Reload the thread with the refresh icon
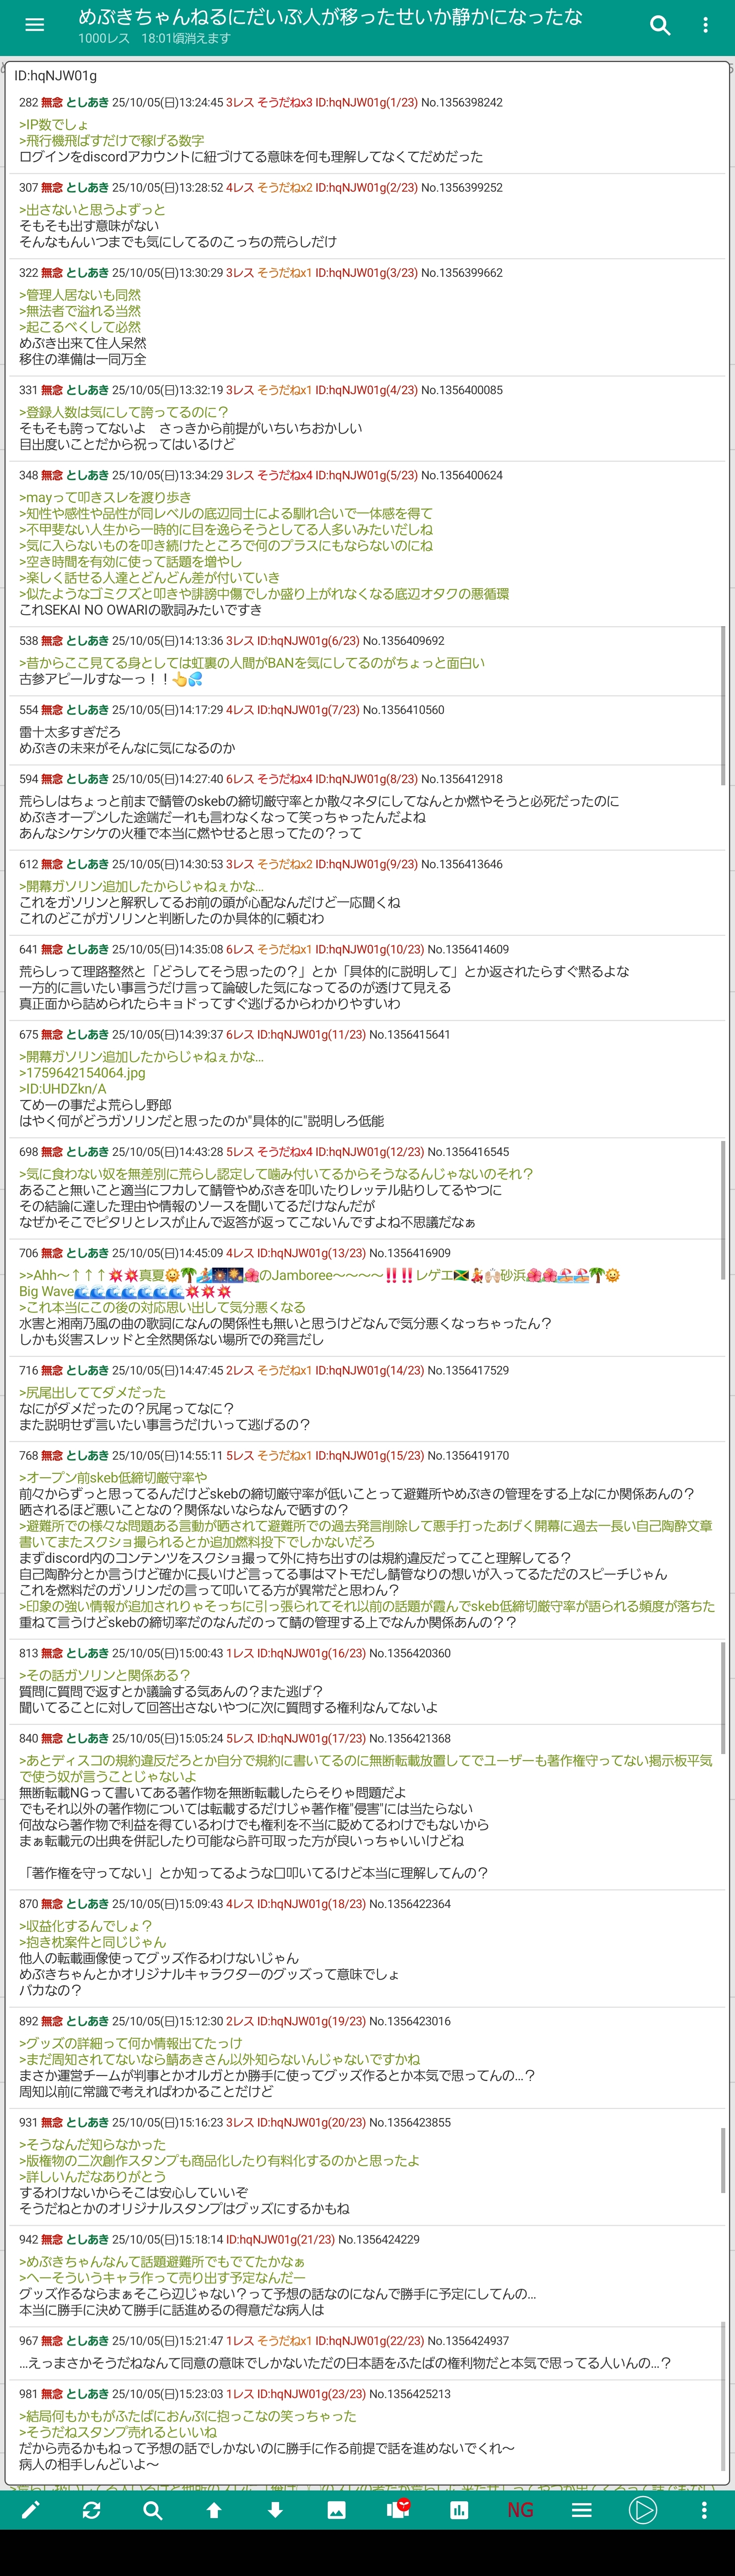Screen dimensions: 735x2576 click(x=91, y=2509)
